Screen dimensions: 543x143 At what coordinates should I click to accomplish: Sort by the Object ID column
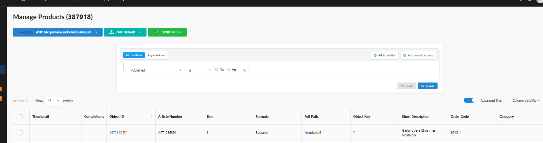131,117
